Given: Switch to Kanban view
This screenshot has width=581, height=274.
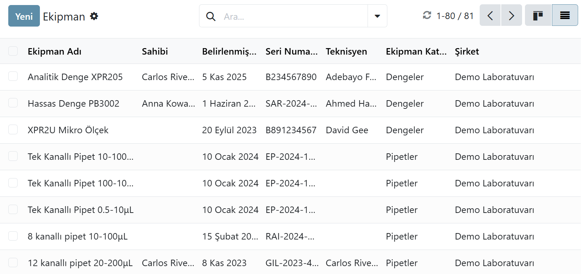Looking at the screenshot, I should coord(538,16).
